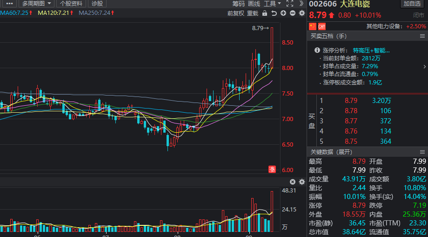Image resolution: width=428 pixels, height=237 pixels.
Task: Click the red 涨 marker on chart
Action: tap(272, 170)
